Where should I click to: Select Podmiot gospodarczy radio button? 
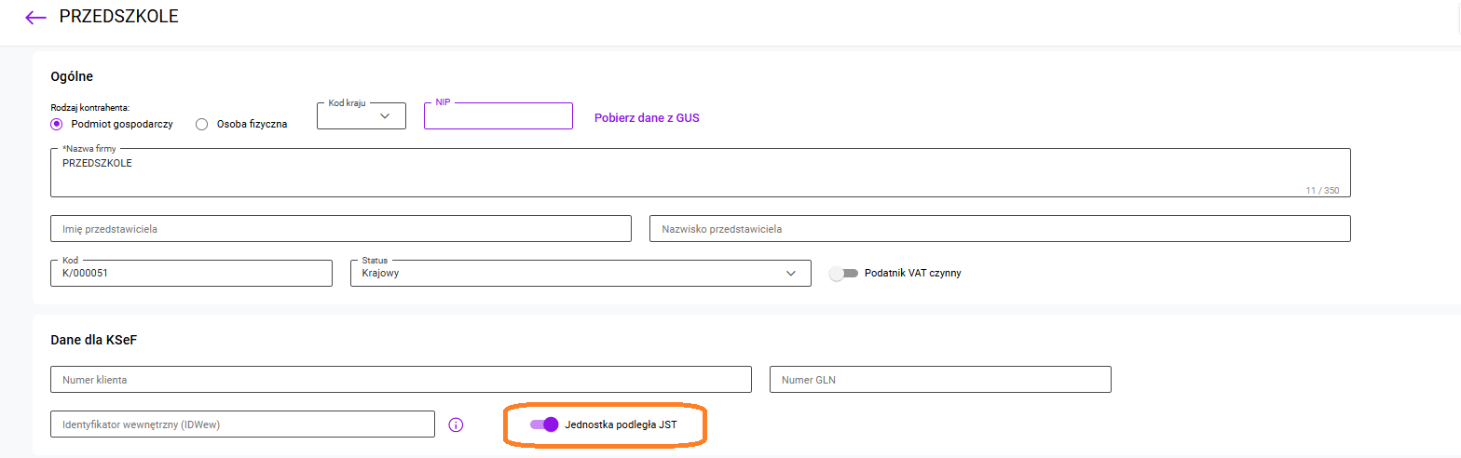coord(57,124)
